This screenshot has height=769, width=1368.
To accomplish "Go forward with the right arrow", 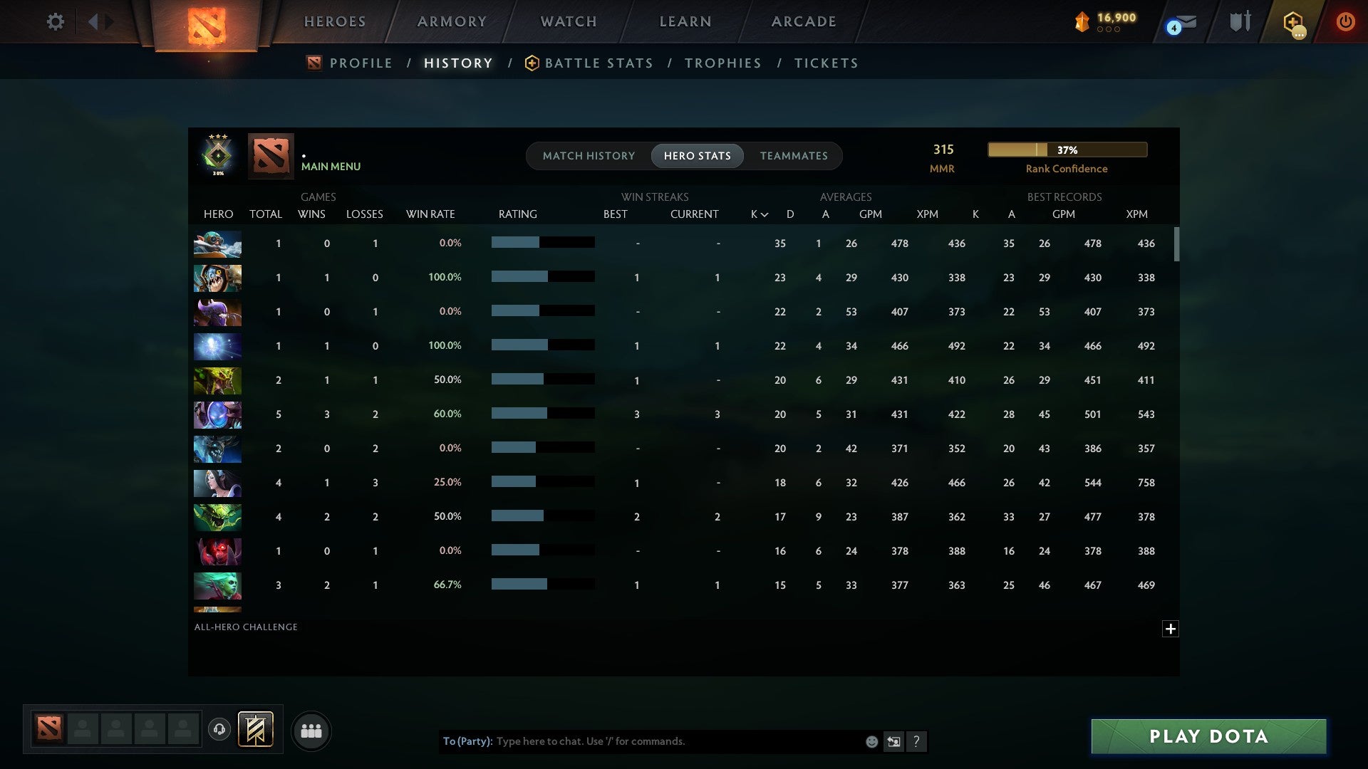I will pos(109,21).
